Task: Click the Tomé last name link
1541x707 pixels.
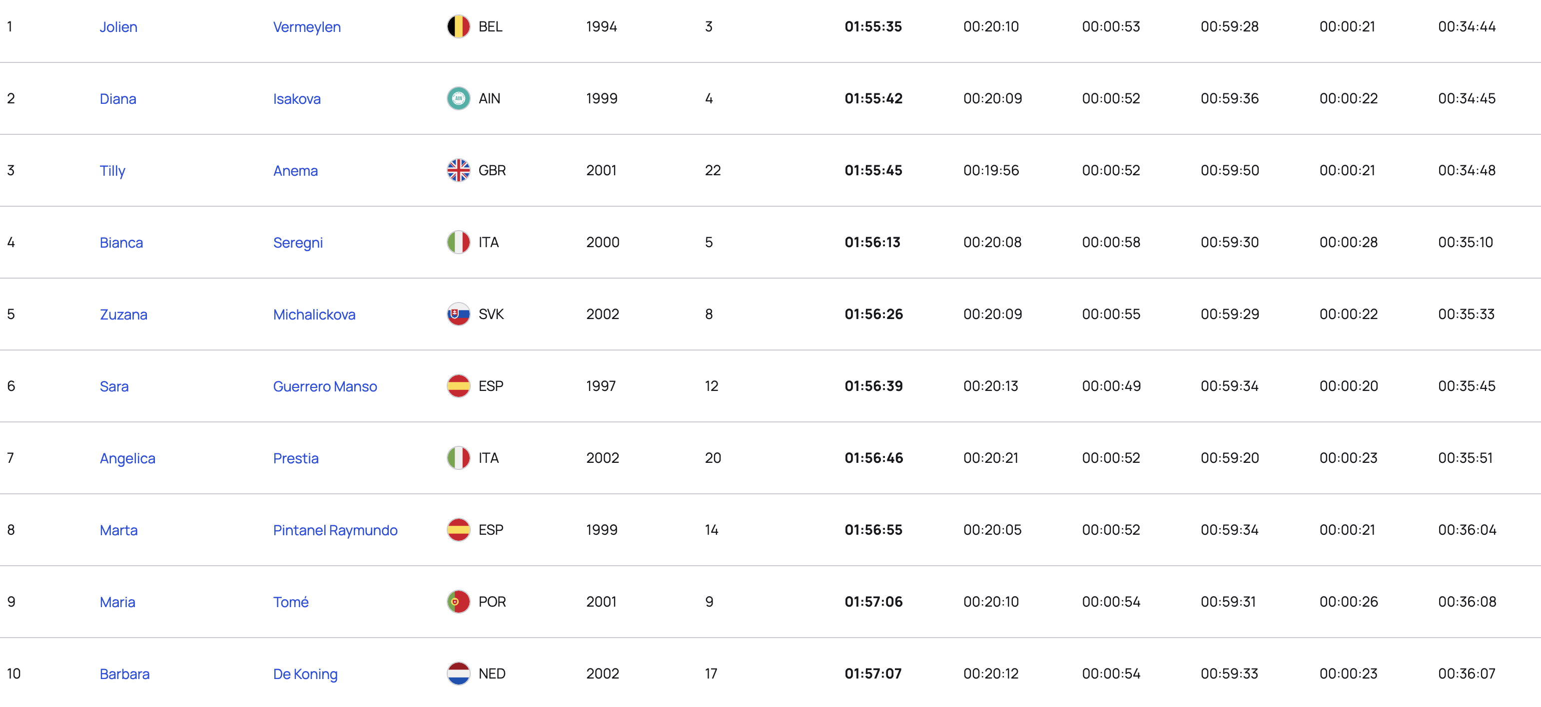Action: 291,602
